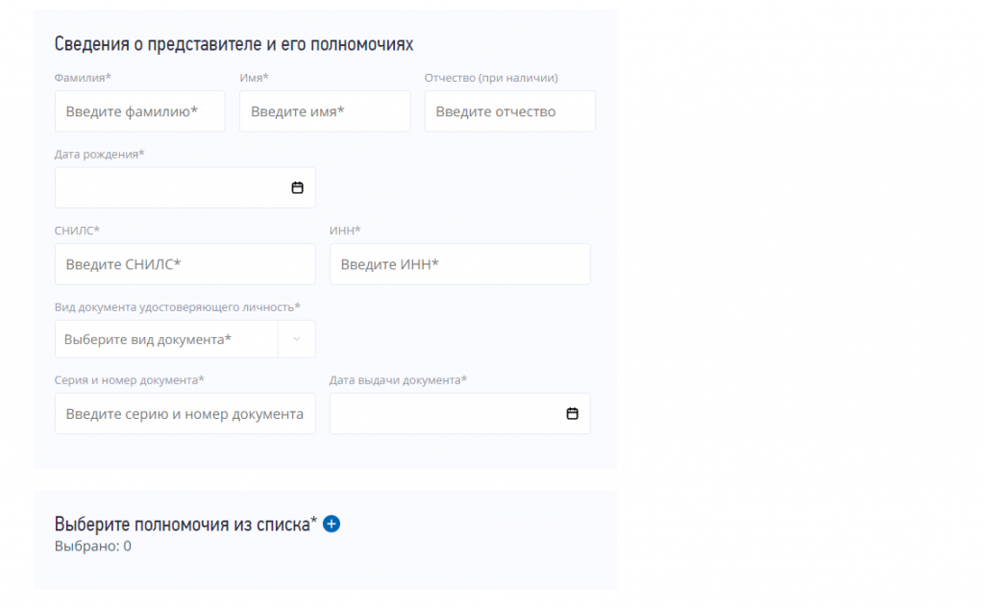
Task: Open the birth date calendar picker icon
Action: tap(297, 188)
